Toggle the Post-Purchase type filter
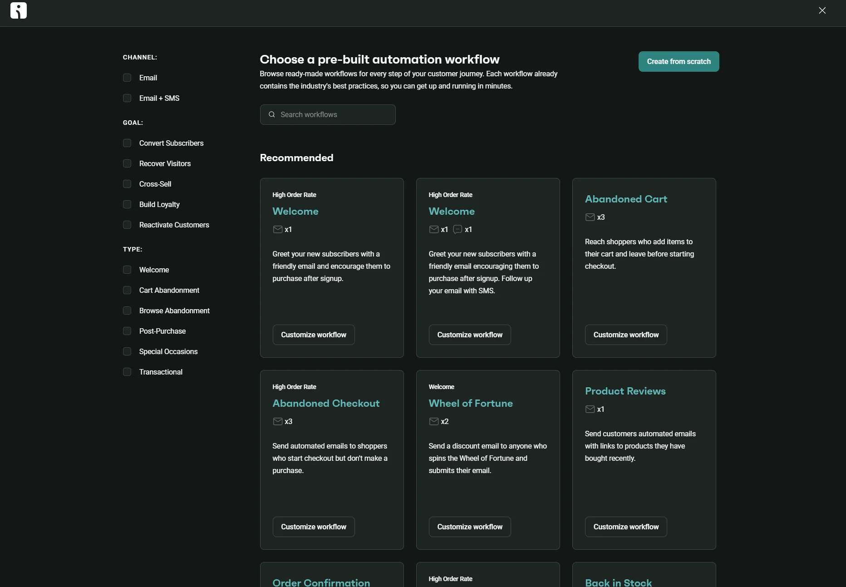 (x=127, y=331)
